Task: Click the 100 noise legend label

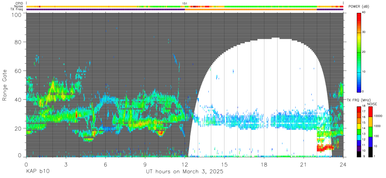Action: pyautogui.click(x=376, y=136)
